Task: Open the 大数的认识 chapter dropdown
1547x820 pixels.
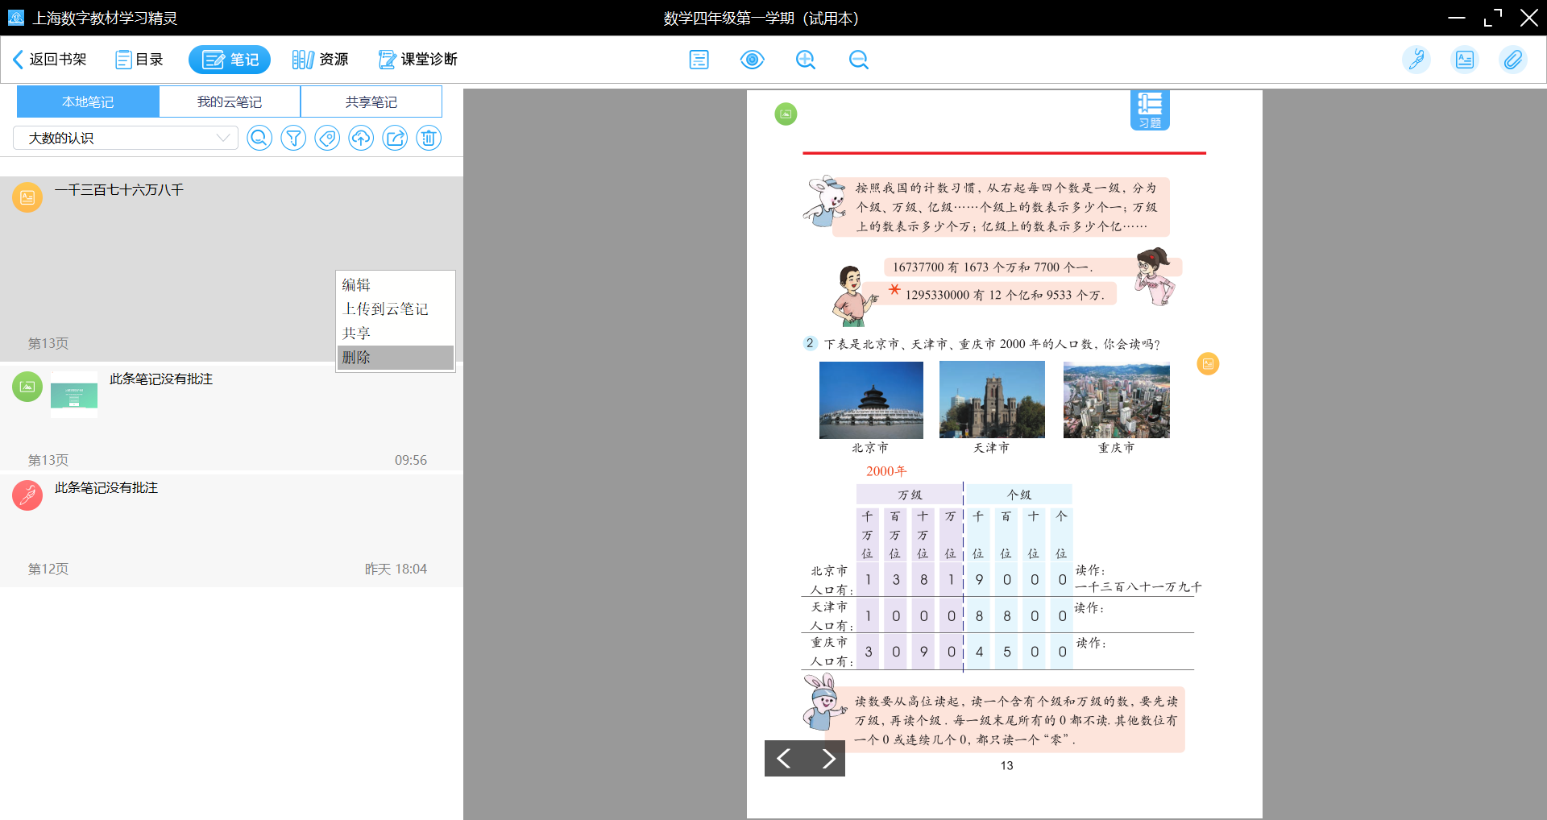Action: click(x=126, y=138)
